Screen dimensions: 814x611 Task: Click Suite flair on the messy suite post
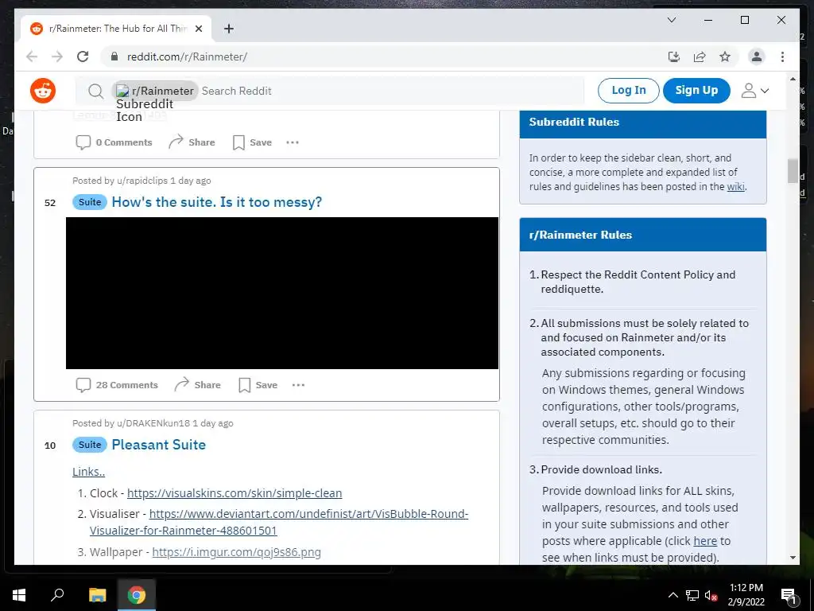click(90, 202)
